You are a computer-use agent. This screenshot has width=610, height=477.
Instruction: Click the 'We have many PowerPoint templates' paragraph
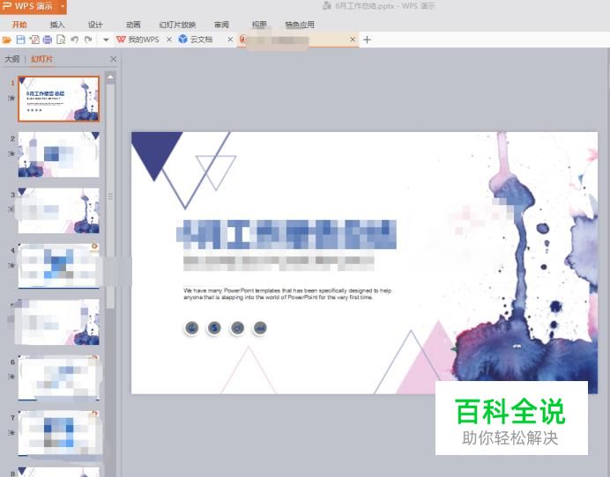point(287,294)
